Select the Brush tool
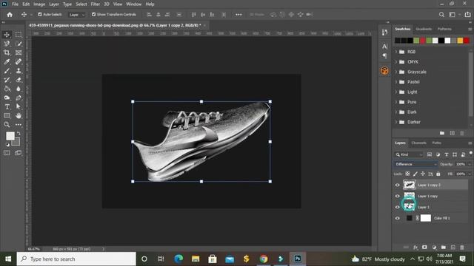The height and width of the screenshot is (266, 474). (7, 71)
